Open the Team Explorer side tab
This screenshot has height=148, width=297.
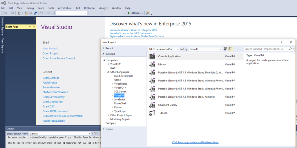click(2, 46)
